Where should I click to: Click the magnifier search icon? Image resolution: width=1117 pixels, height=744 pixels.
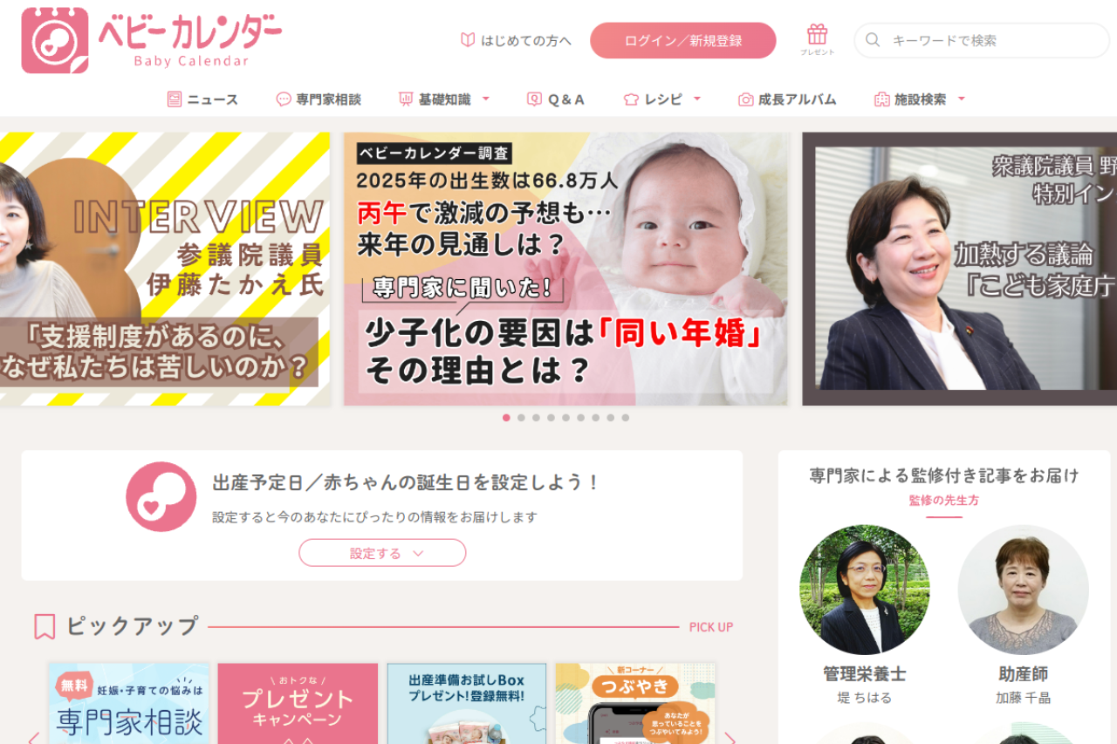(872, 40)
